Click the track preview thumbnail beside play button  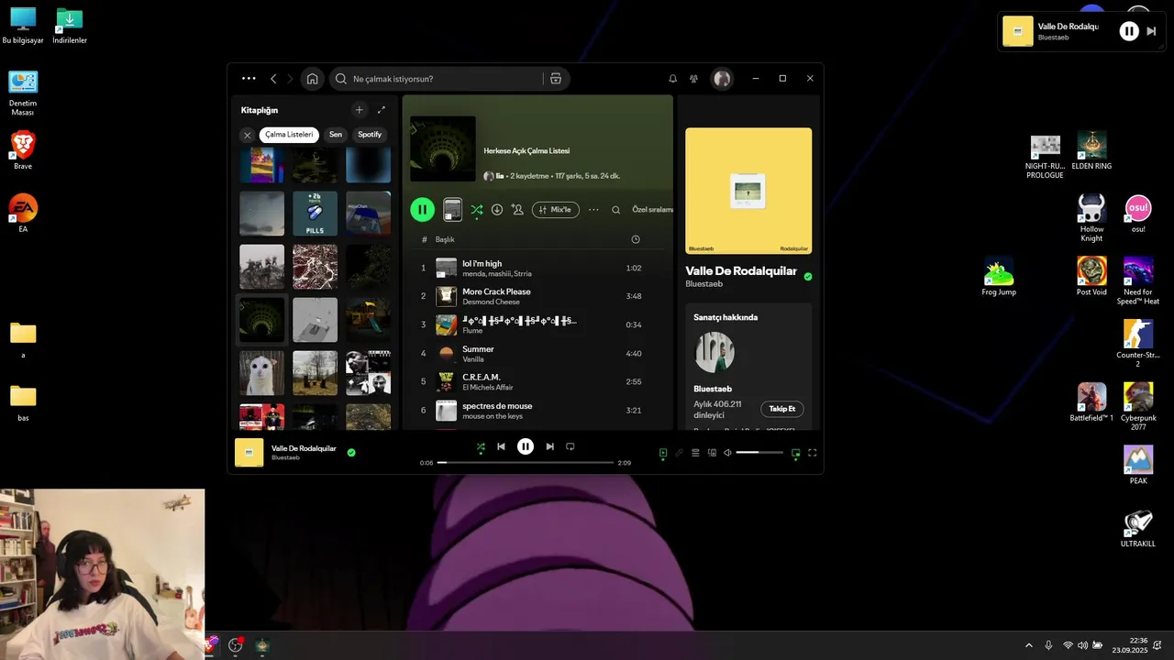(x=452, y=210)
